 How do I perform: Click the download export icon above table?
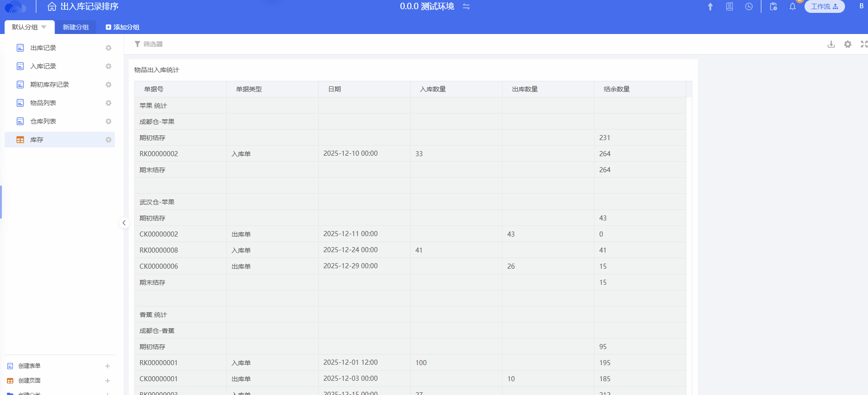pyautogui.click(x=831, y=44)
